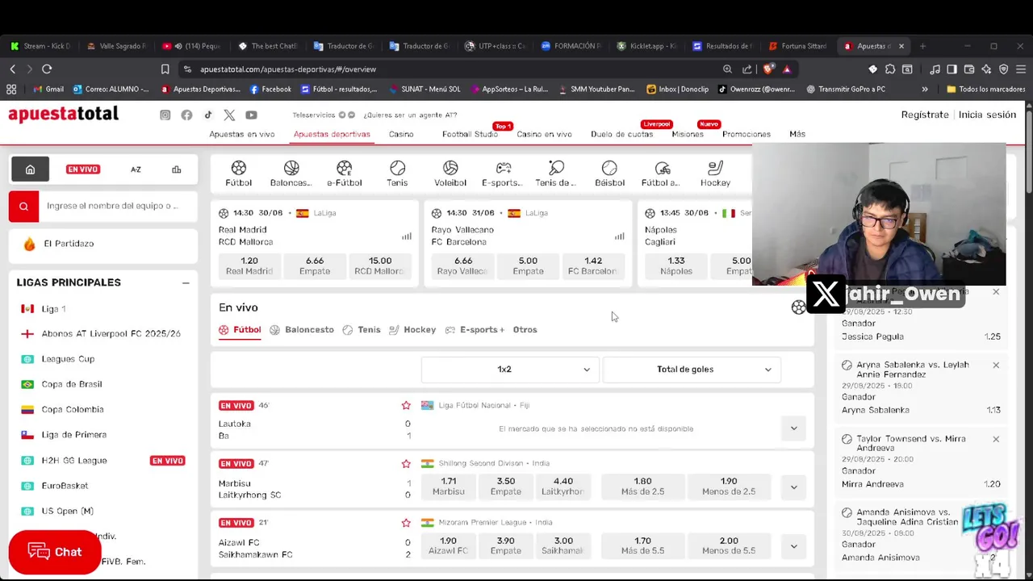
Task: Switch to Apuestas en vivo tab
Action: [x=242, y=134]
